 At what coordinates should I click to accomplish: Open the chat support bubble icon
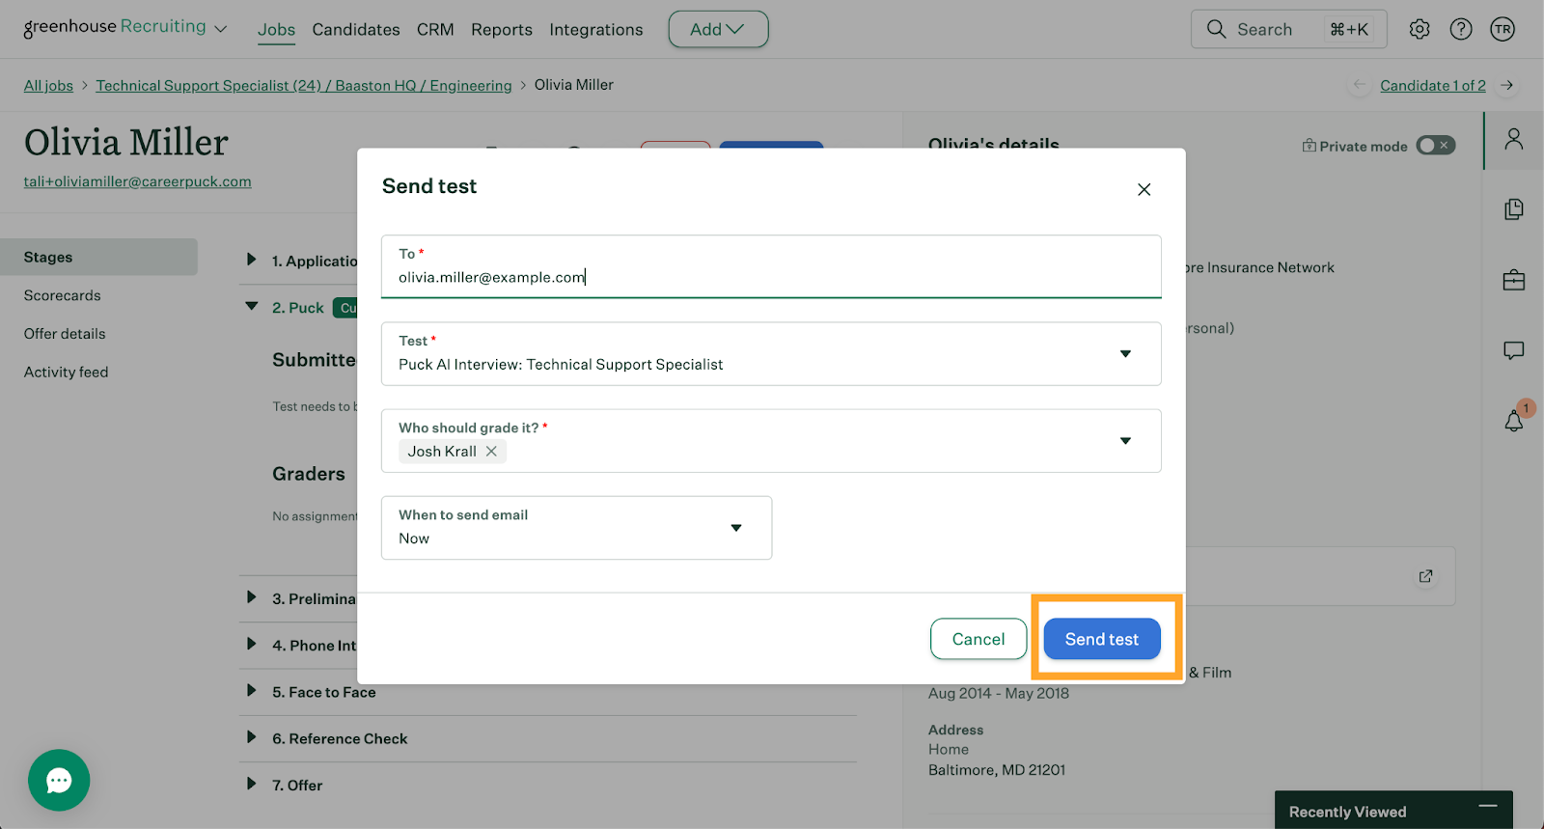(x=59, y=780)
